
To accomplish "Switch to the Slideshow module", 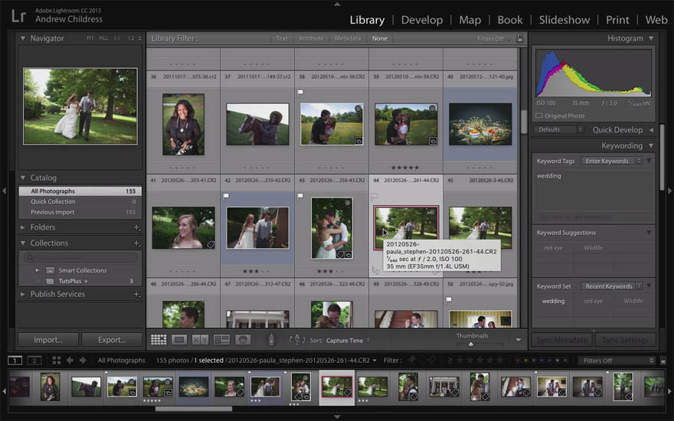I will click(564, 20).
